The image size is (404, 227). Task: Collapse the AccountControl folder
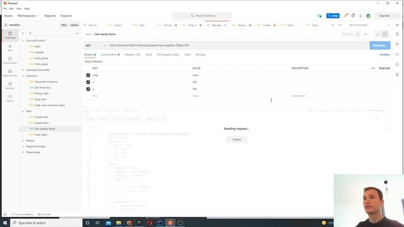23,40
